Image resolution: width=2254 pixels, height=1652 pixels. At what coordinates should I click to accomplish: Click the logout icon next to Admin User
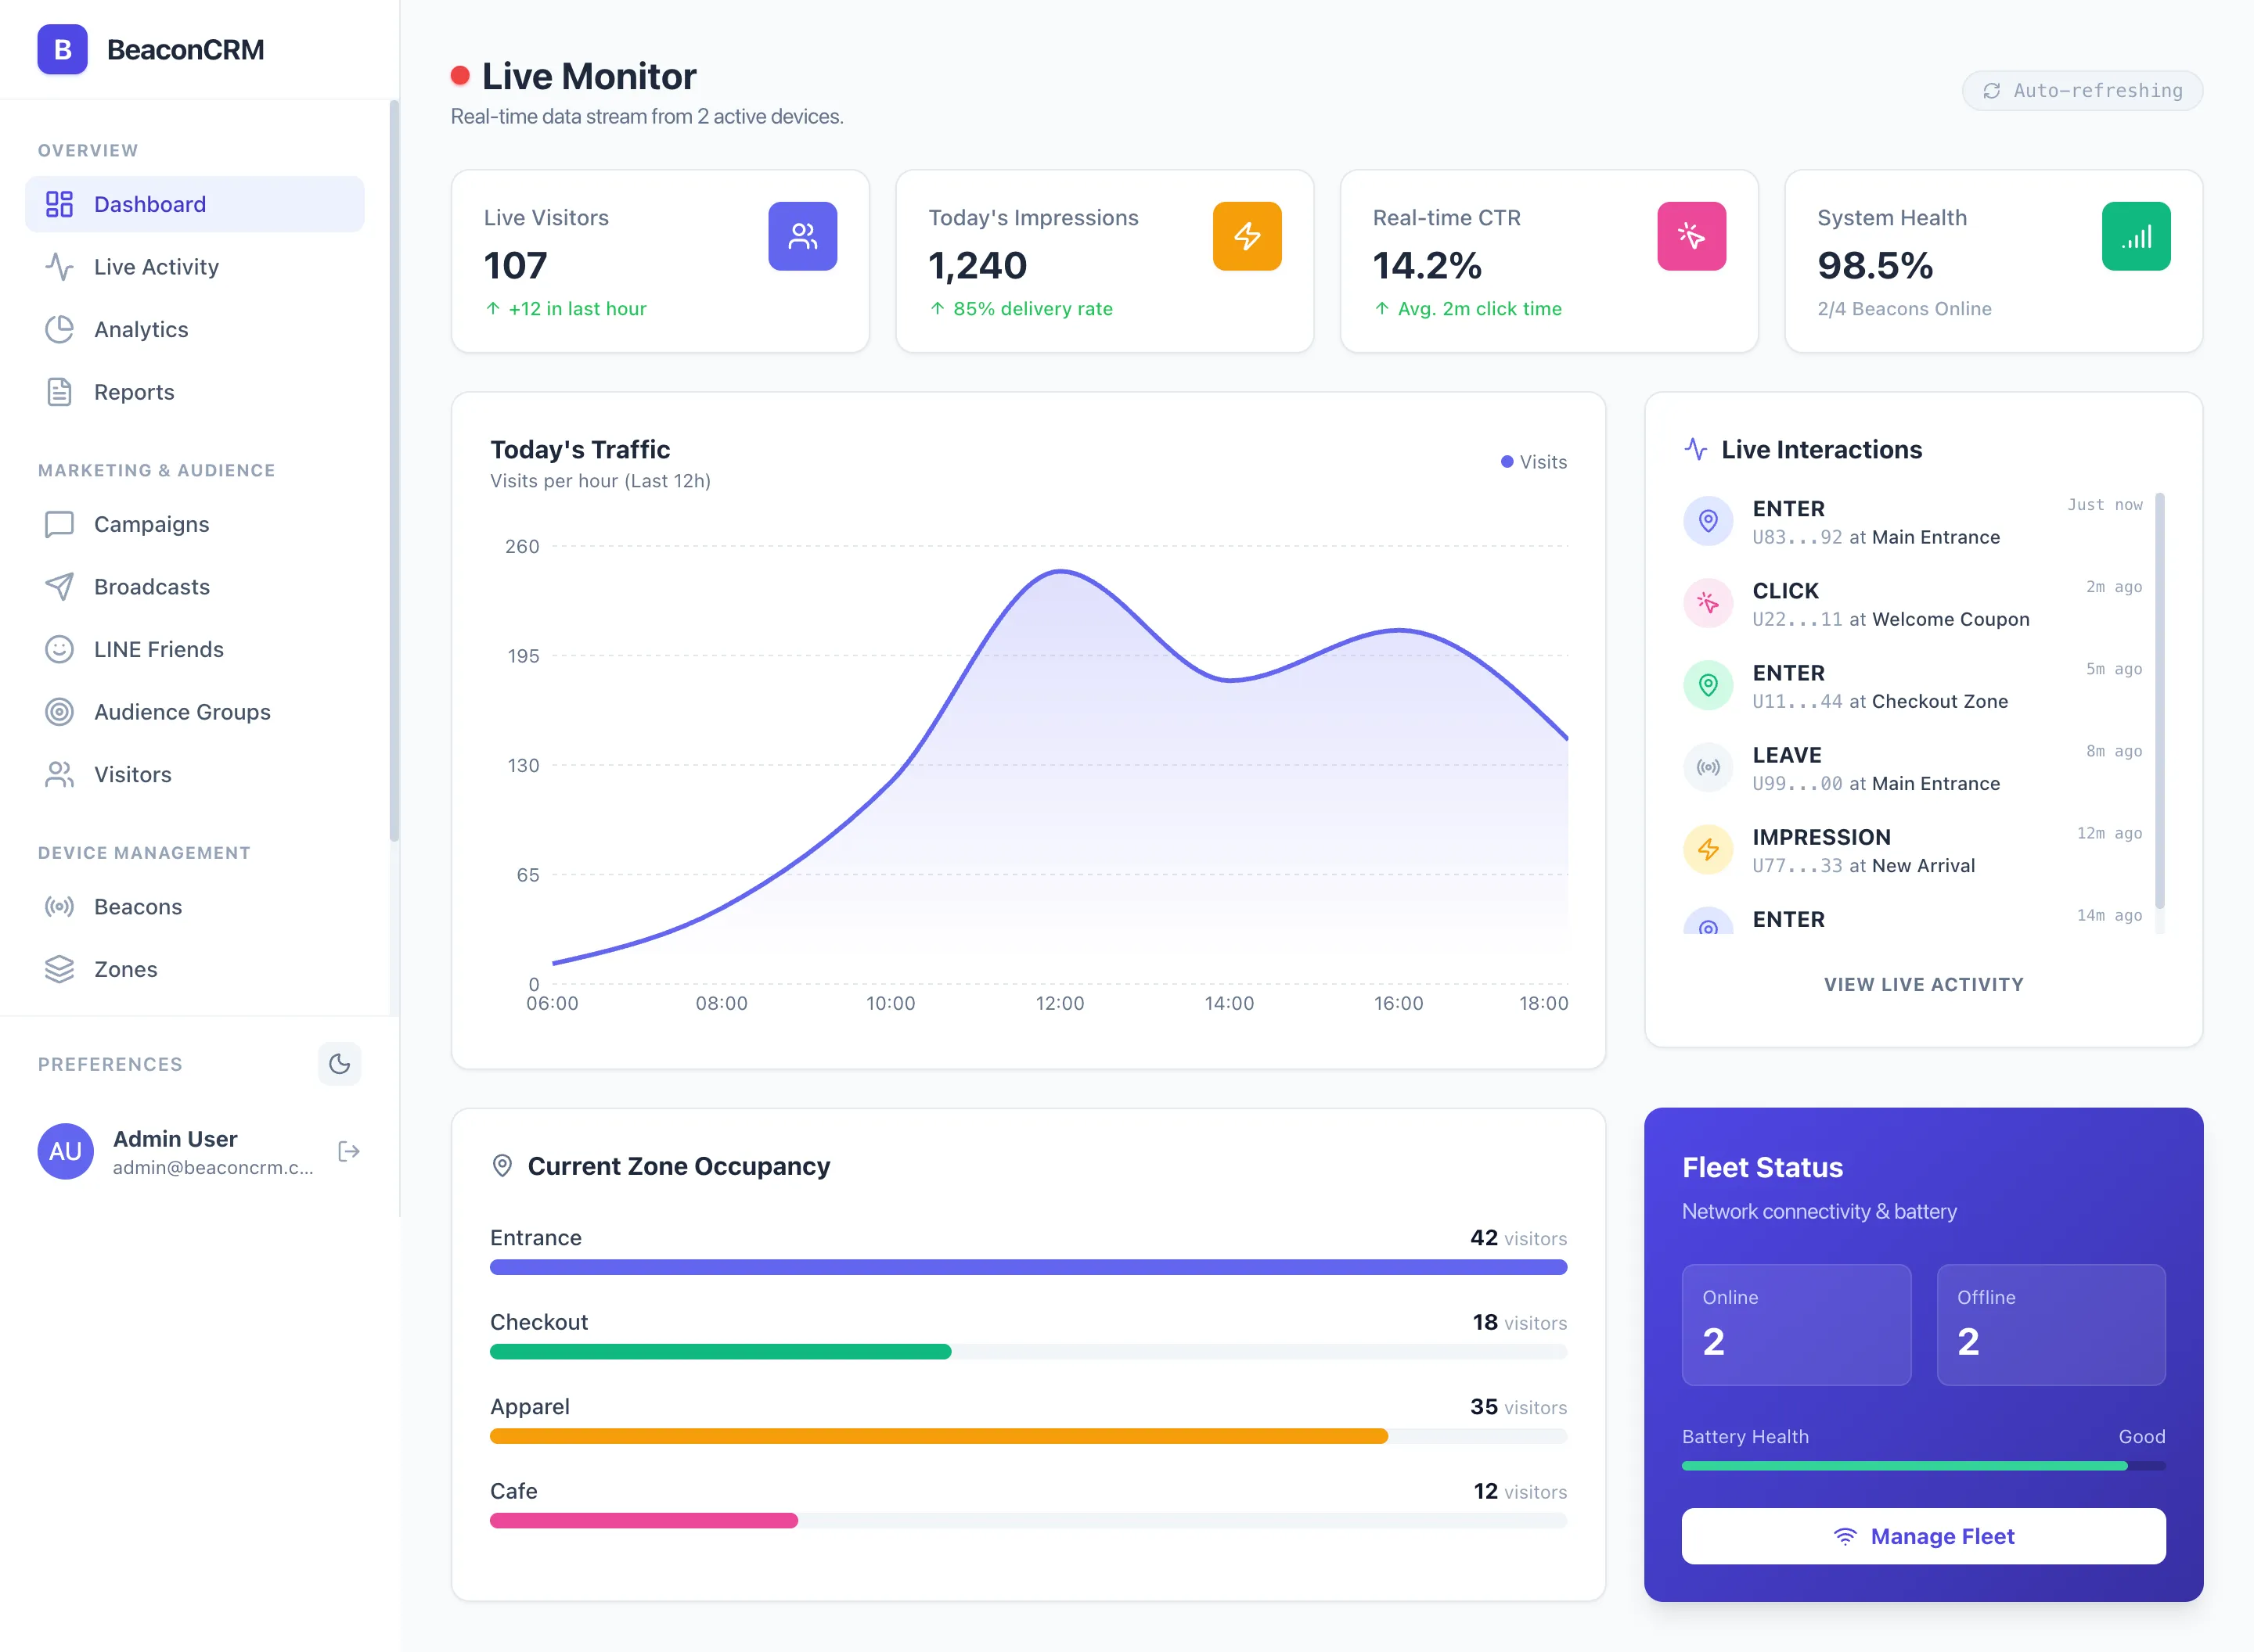(348, 1151)
